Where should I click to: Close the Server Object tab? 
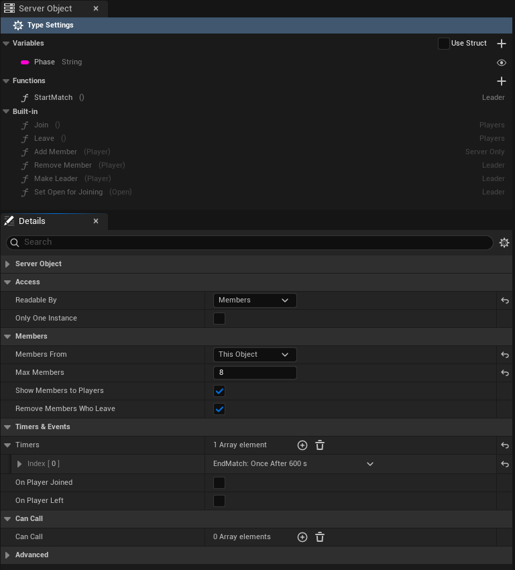point(96,8)
